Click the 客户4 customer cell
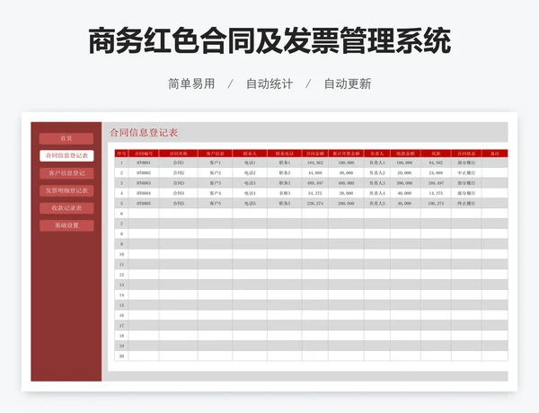Screen dimensions: 539x413 [216, 193]
